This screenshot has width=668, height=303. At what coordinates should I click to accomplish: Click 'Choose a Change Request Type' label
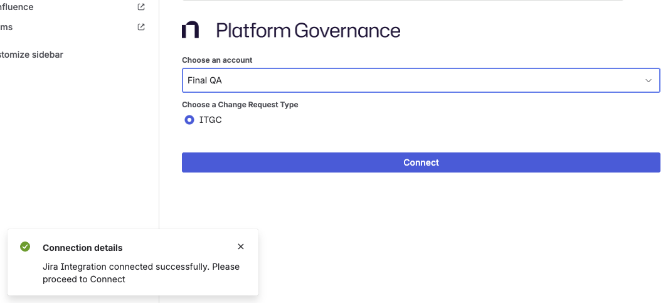240,104
